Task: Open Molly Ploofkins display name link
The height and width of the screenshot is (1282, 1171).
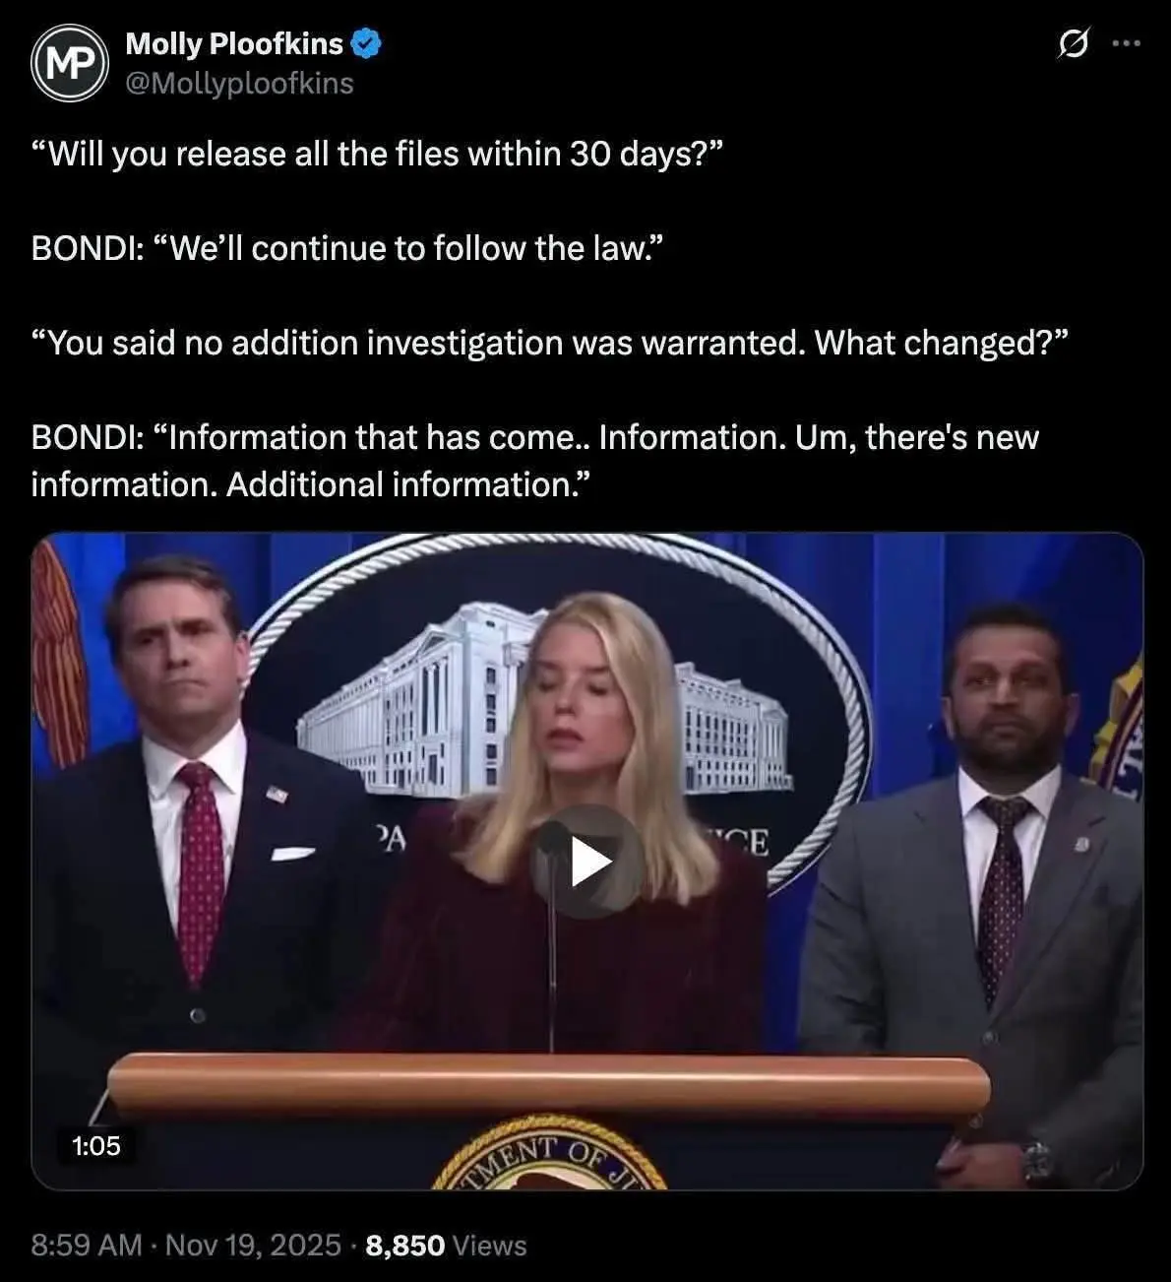Action: click(x=234, y=44)
